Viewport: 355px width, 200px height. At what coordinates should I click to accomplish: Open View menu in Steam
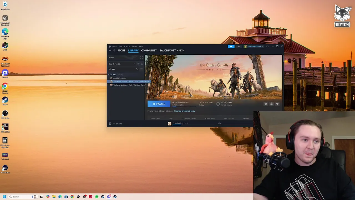pyautogui.click(x=120, y=46)
